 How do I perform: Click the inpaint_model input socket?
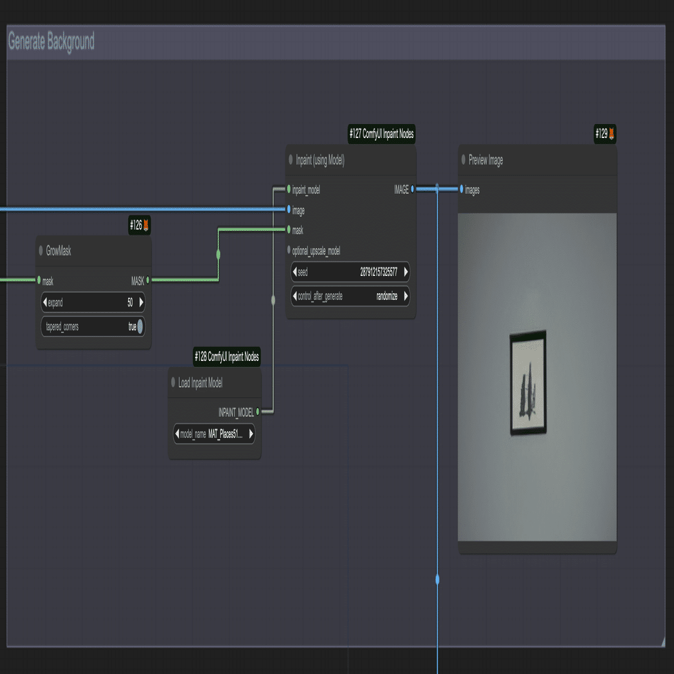click(289, 188)
